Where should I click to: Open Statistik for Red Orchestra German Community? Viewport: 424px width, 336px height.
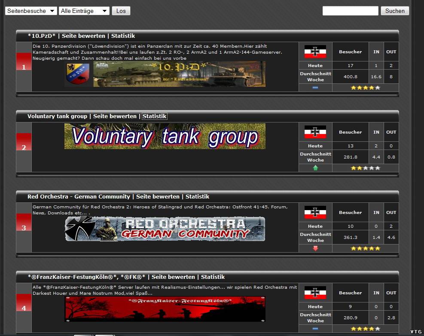pos(198,196)
